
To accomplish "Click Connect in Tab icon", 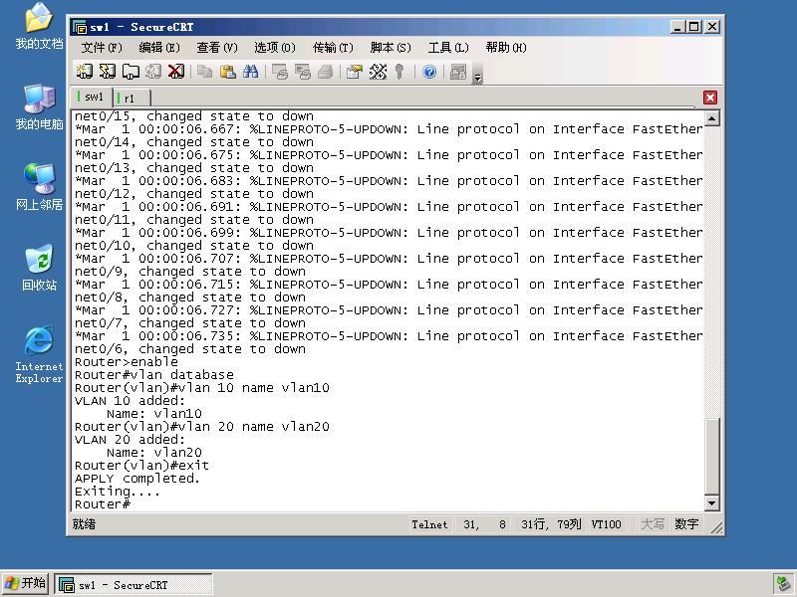I will click(131, 72).
